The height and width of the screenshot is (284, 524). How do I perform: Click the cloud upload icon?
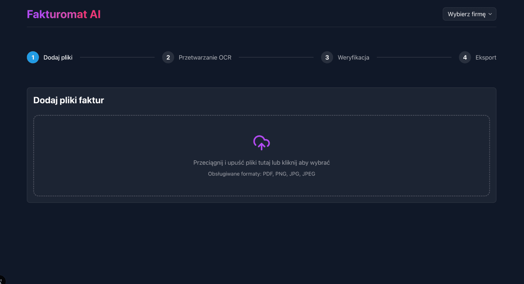pos(261,143)
